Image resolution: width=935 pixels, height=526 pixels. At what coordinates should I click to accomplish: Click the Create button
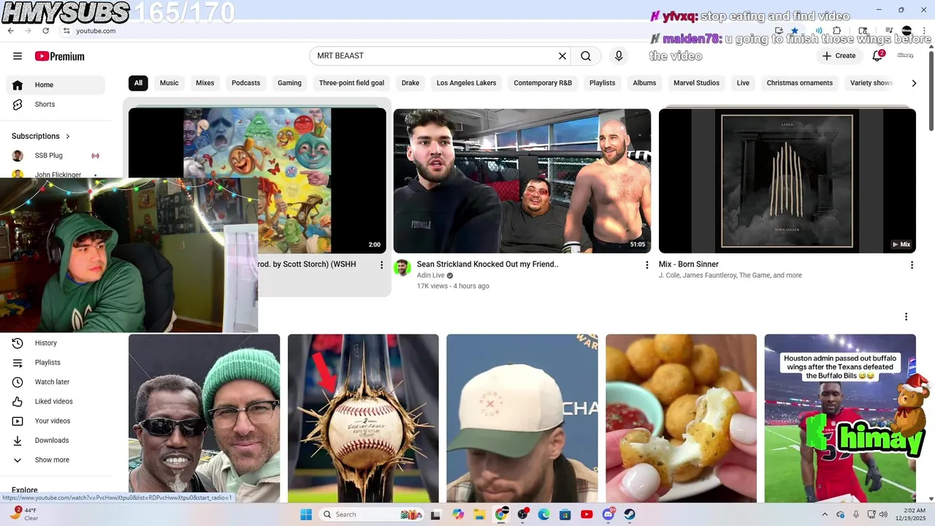839,56
